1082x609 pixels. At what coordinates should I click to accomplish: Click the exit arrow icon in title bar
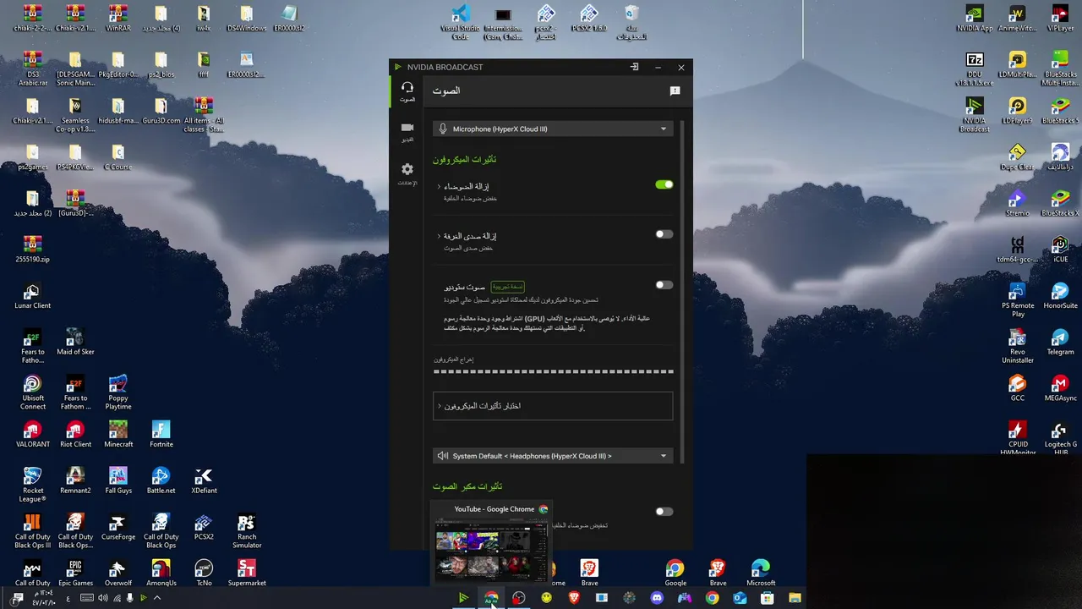point(634,67)
